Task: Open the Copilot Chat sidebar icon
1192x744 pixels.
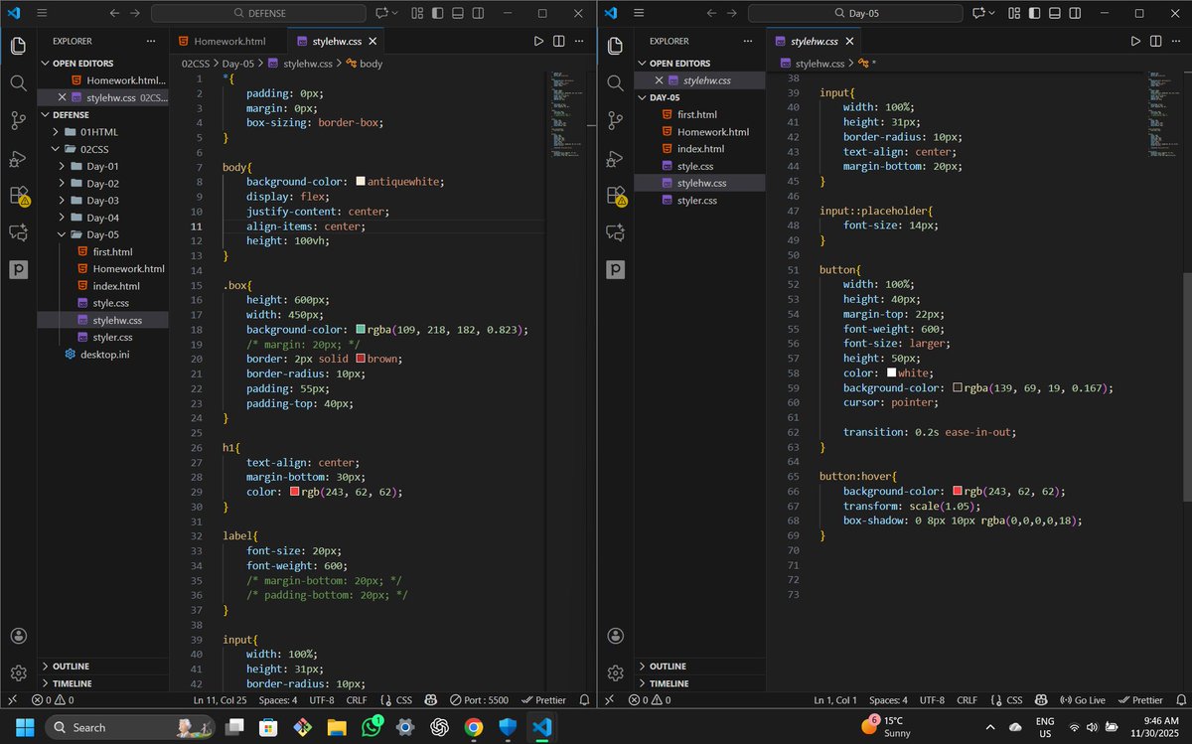Action: point(18,231)
